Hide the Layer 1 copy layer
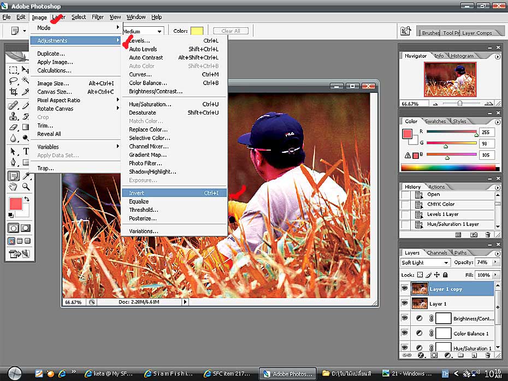 (x=404, y=288)
